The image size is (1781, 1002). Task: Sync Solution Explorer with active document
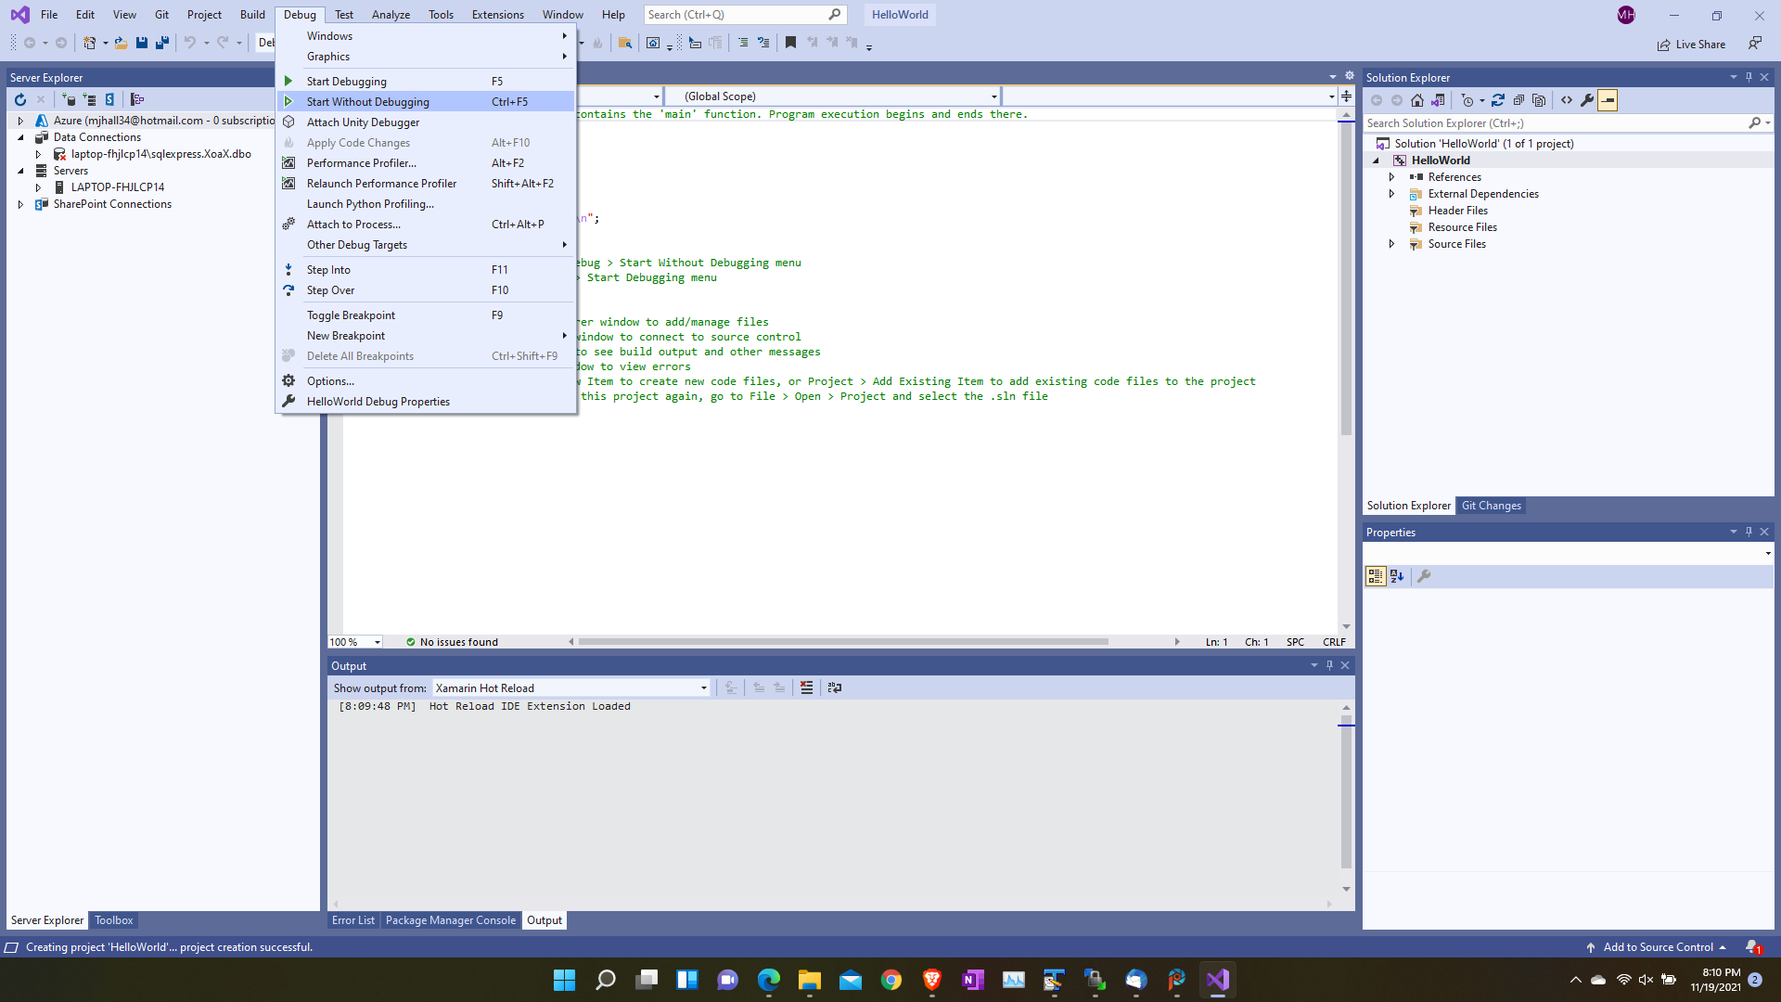pos(1439,100)
